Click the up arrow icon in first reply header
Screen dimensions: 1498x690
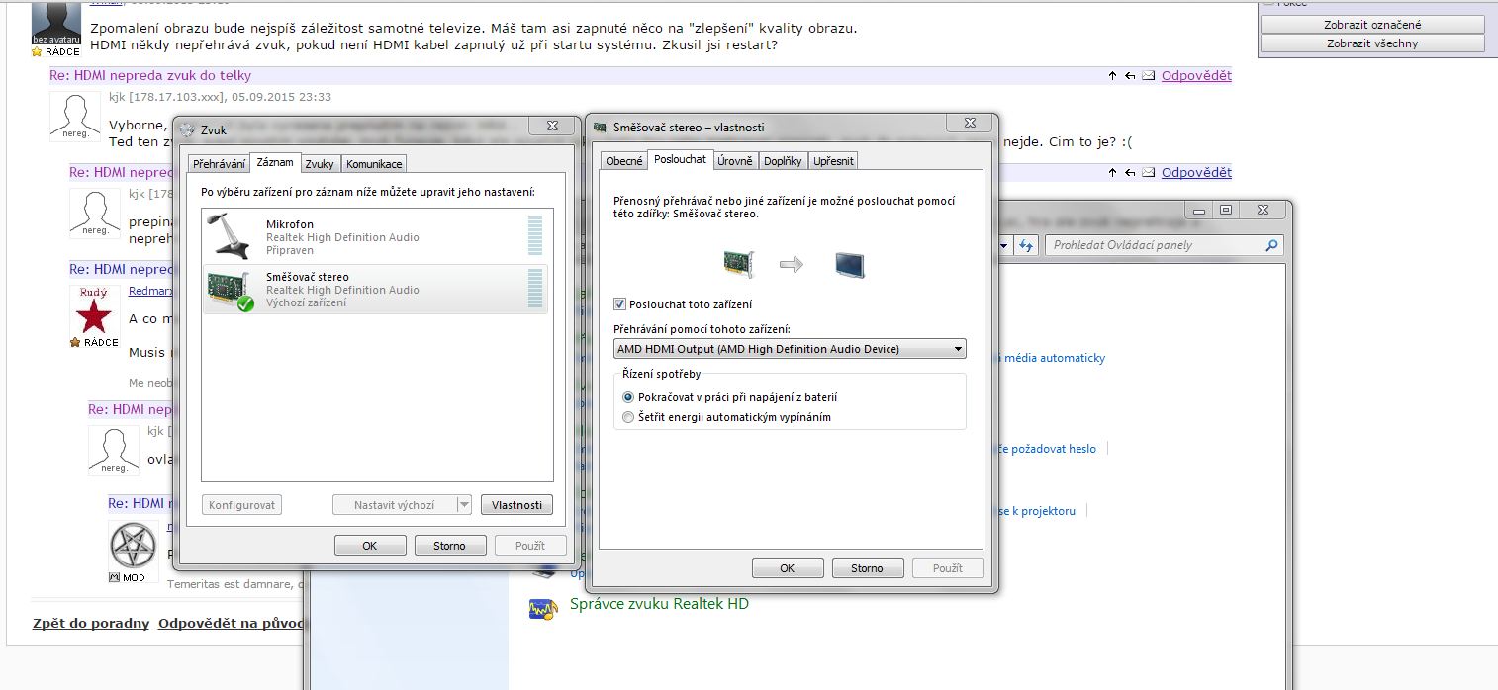coord(1113,75)
